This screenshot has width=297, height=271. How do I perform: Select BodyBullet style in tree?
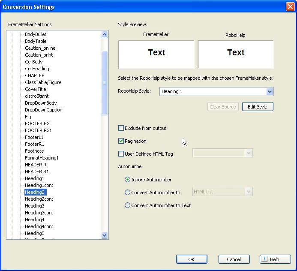(36, 34)
